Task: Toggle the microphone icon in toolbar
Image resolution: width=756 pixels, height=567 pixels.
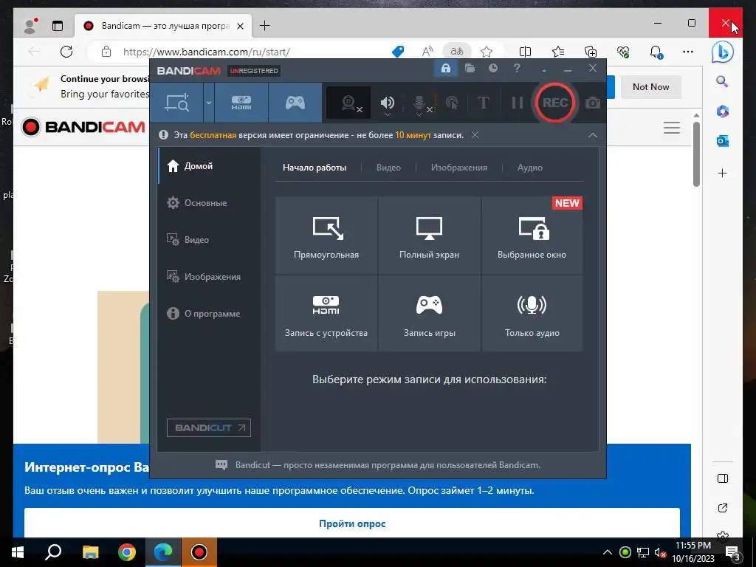Action: [x=419, y=103]
